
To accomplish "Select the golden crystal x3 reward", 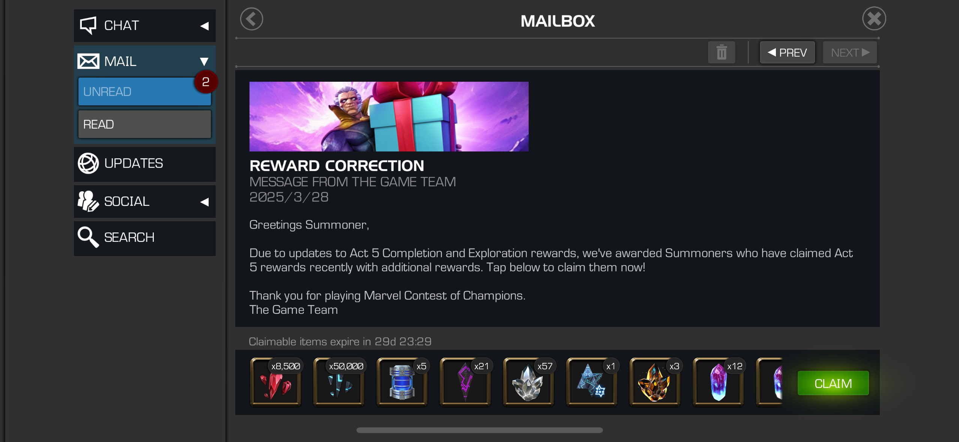I will 655,382.
